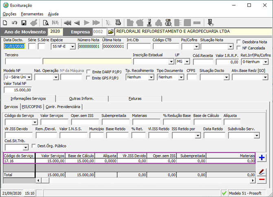Open the search document magnifier icon
Screen dimensions: 273x197
46,23
